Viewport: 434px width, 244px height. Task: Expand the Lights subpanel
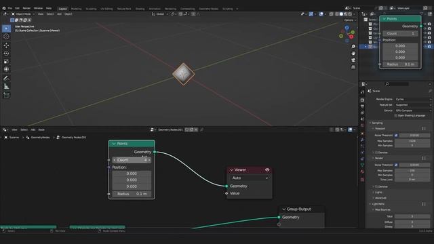(x=374, y=192)
